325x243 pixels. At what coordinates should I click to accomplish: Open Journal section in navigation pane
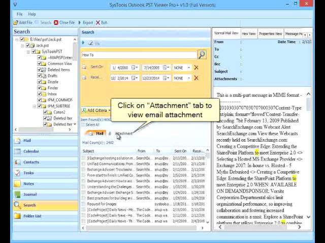[46, 194]
